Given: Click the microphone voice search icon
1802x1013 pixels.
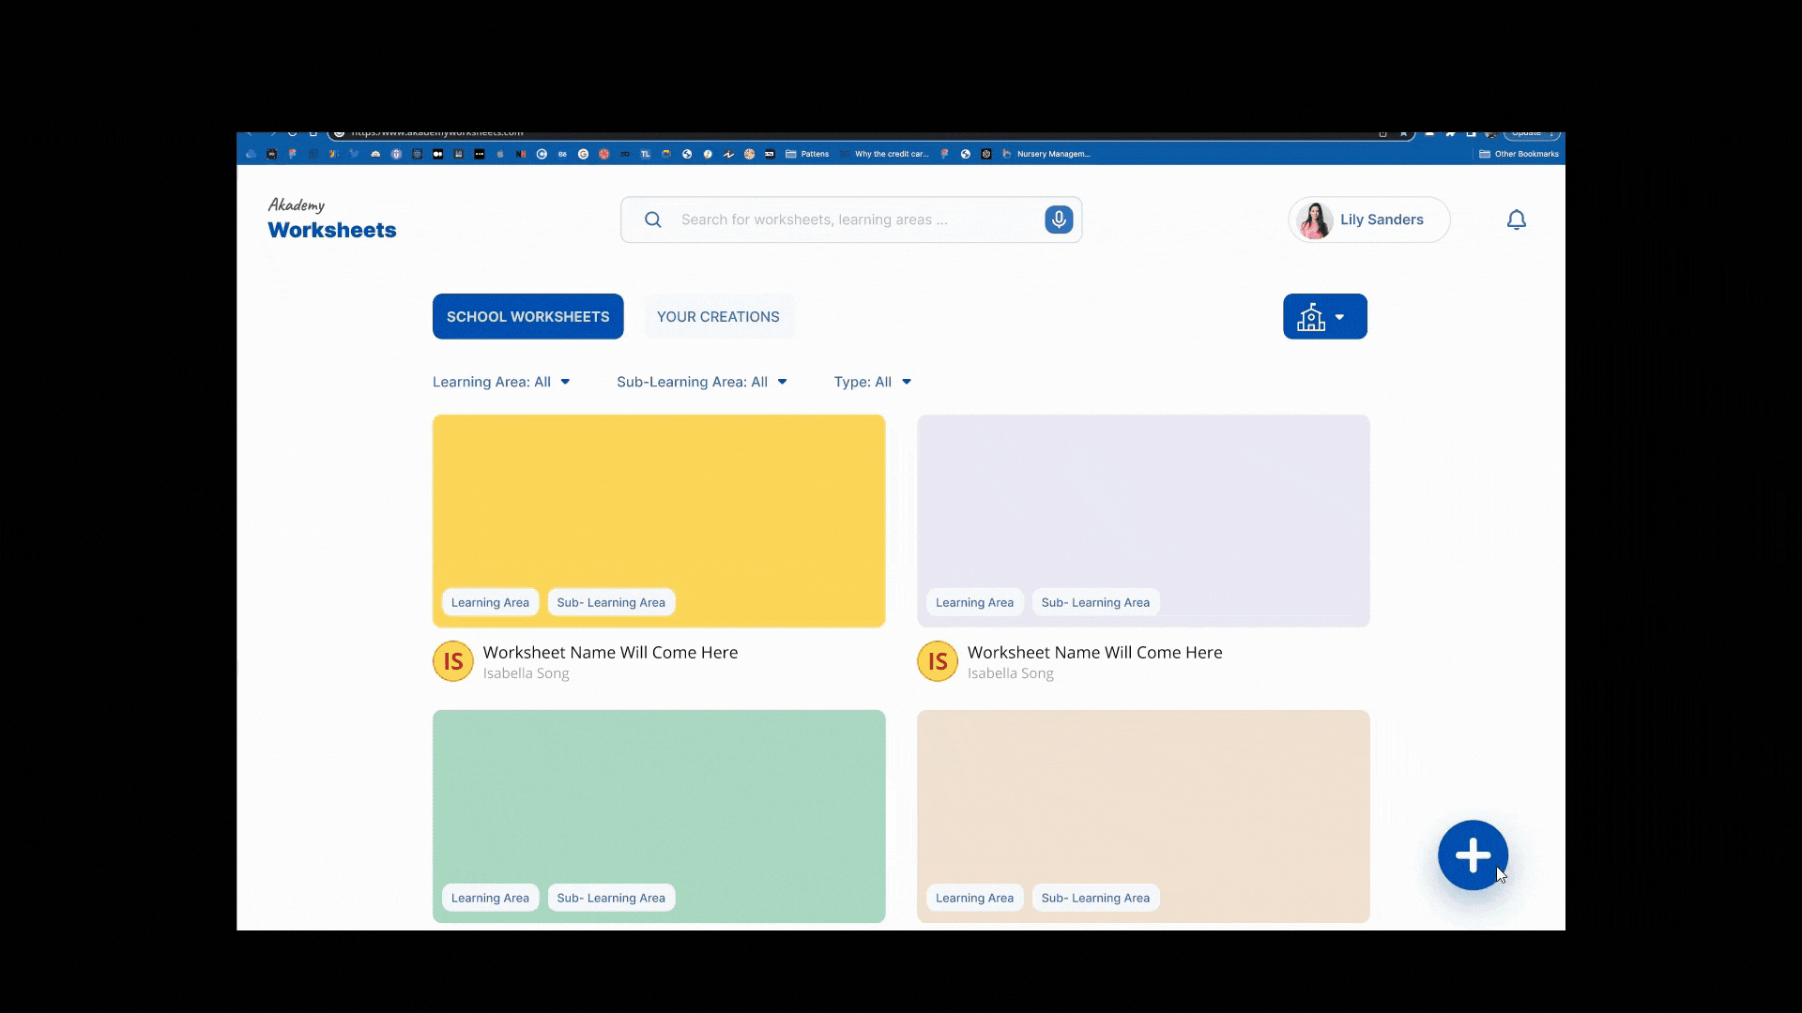Looking at the screenshot, I should [x=1059, y=219].
